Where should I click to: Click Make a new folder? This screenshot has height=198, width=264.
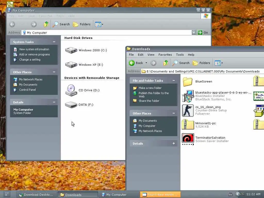(147, 88)
